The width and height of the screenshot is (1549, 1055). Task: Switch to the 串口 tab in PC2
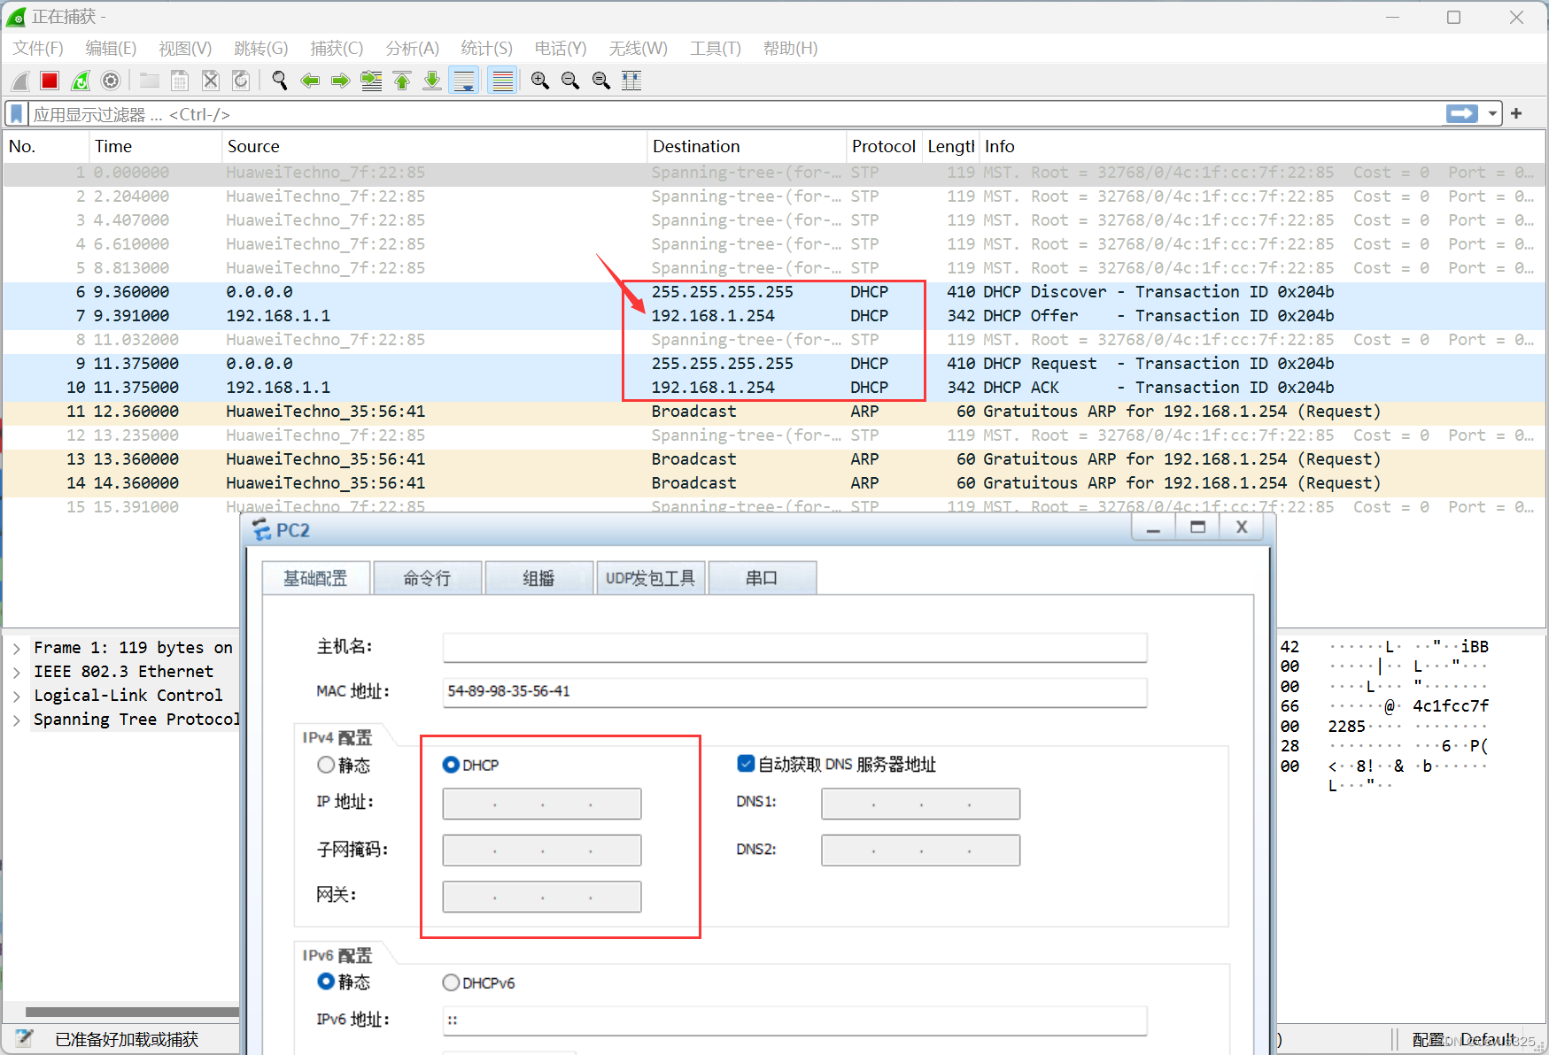tap(762, 578)
